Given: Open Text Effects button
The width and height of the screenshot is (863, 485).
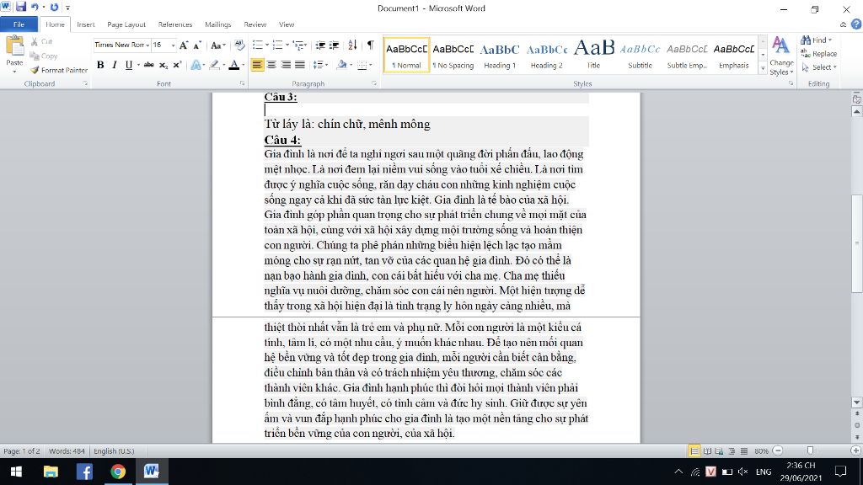Looking at the screenshot, I should pyautogui.click(x=197, y=65).
